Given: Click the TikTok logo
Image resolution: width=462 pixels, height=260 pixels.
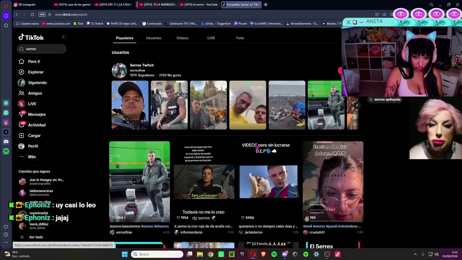Looking at the screenshot, I should 31,37.
